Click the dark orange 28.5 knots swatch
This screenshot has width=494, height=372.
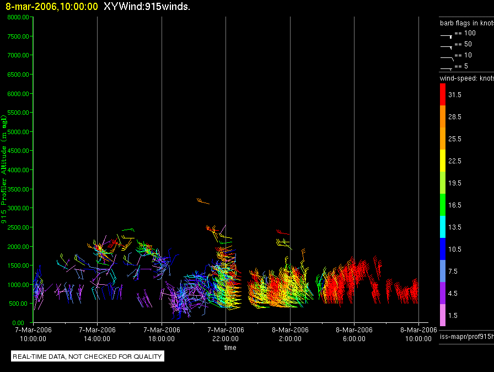click(x=443, y=116)
